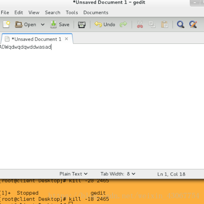Click the Undo text label
Viewport: 204px width, 204px height.
tap(109, 25)
